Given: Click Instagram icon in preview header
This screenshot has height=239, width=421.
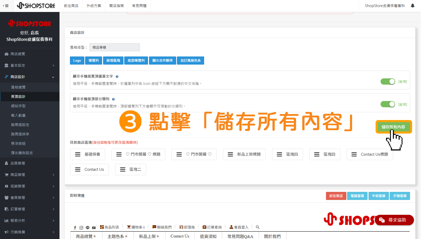Looking at the screenshot, I should [x=81, y=228].
